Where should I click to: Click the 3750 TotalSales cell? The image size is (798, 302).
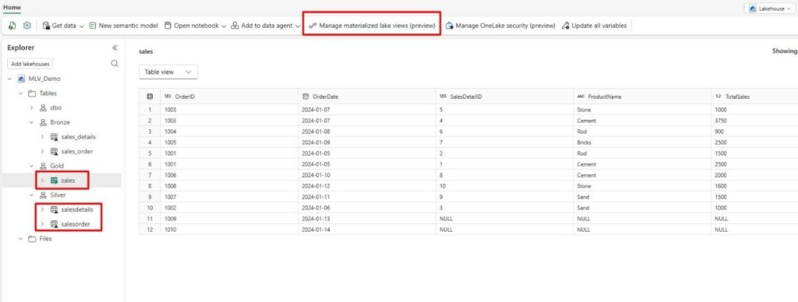(x=754, y=121)
